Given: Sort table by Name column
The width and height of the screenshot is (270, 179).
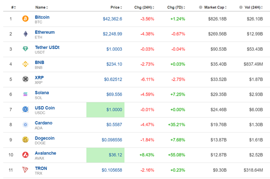Looking at the screenshot, I should click(42, 7).
